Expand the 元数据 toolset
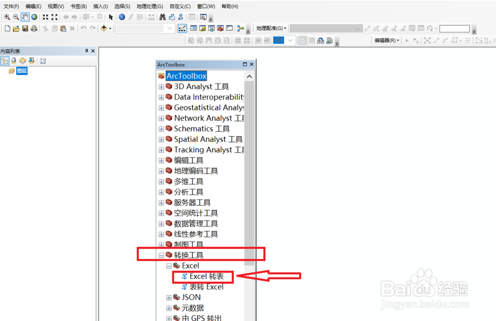This screenshot has width=496, height=321. tap(169, 308)
